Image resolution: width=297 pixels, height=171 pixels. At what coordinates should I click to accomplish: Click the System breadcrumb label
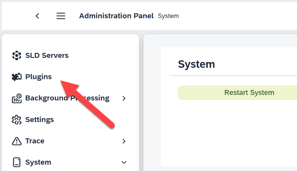pyautogui.click(x=168, y=16)
